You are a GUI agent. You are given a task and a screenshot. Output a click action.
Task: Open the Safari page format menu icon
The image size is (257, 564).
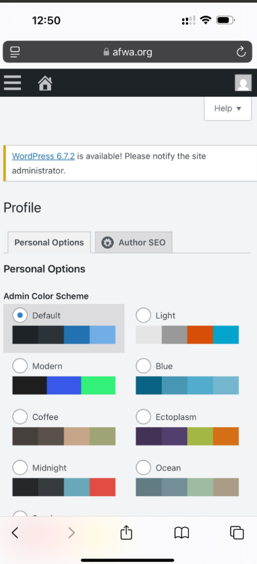coord(14,52)
